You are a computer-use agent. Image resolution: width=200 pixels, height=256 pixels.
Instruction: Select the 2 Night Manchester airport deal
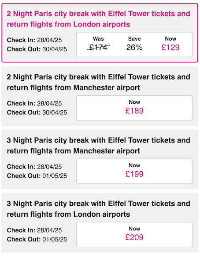[100, 96]
